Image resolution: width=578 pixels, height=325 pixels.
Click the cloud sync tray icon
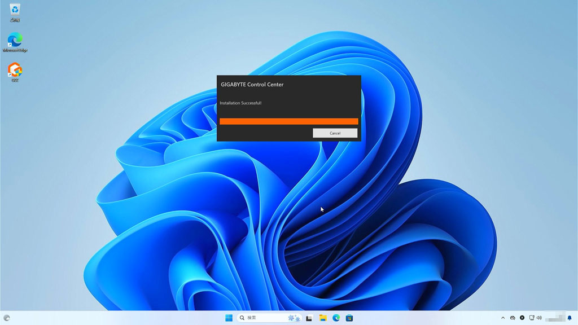click(513, 318)
